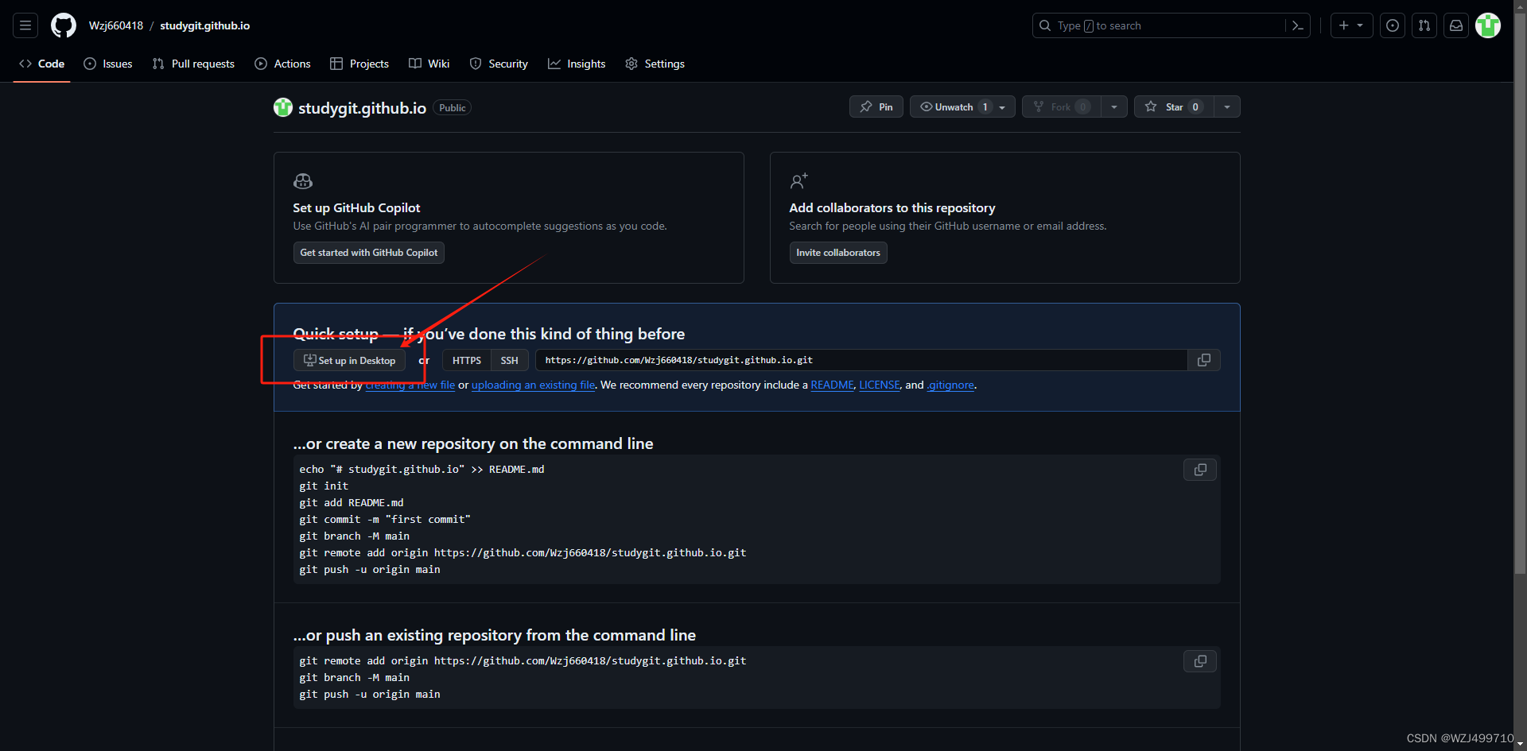Click the Copilot icon in setup card

[303, 181]
